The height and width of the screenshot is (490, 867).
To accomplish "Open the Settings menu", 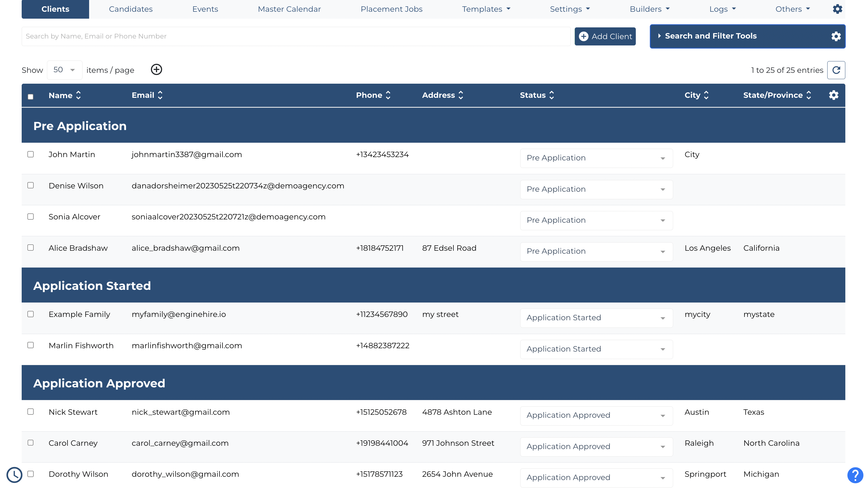I will point(570,9).
